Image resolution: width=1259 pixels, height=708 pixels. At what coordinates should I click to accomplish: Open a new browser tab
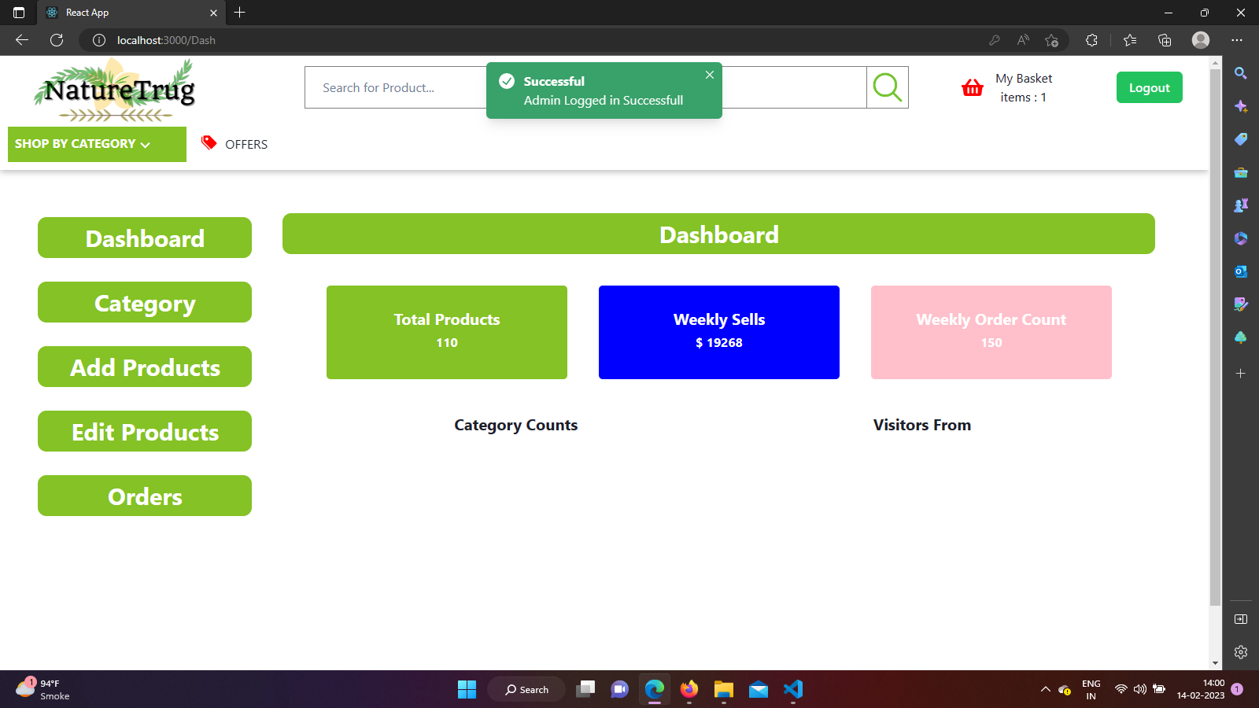click(x=240, y=13)
